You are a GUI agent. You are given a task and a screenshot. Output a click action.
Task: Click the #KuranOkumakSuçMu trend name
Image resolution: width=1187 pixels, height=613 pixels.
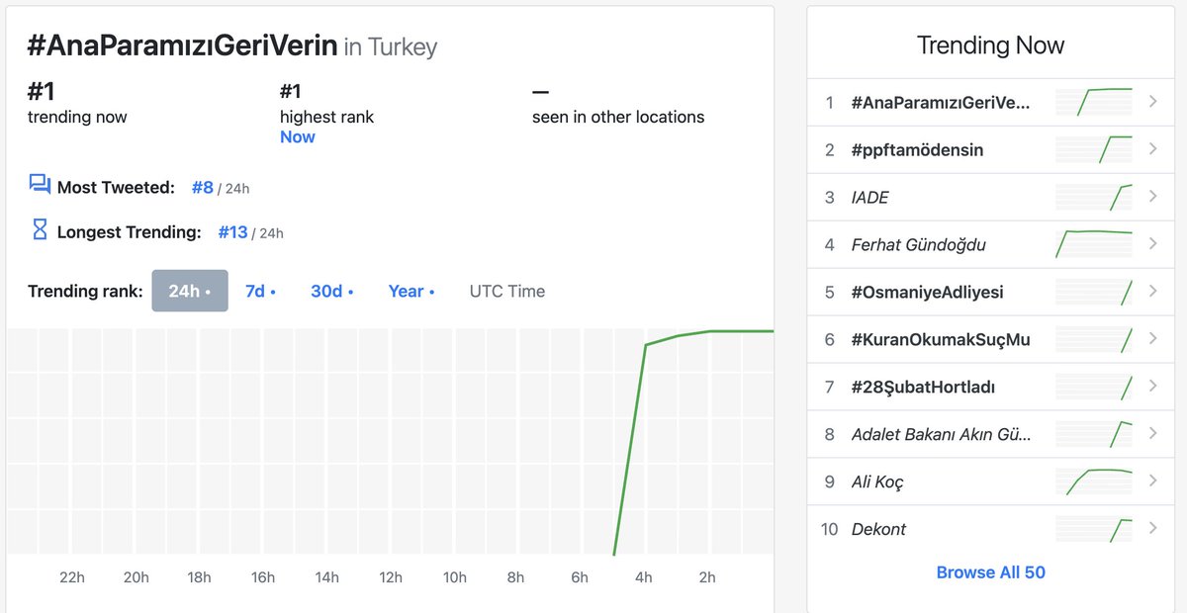click(x=941, y=340)
